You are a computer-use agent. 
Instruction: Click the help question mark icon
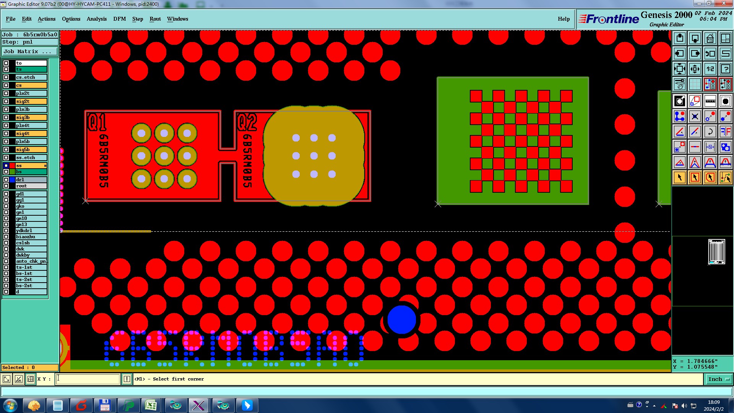(725, 69)
